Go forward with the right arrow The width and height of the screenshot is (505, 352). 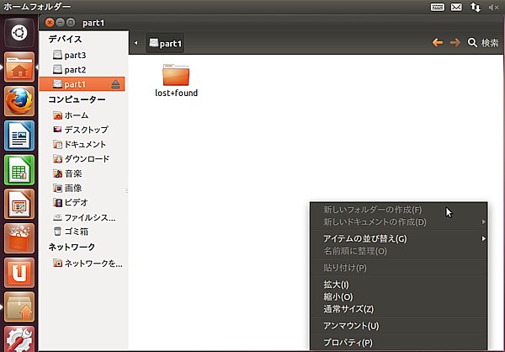pyautogui.click(x=455, y=42)
